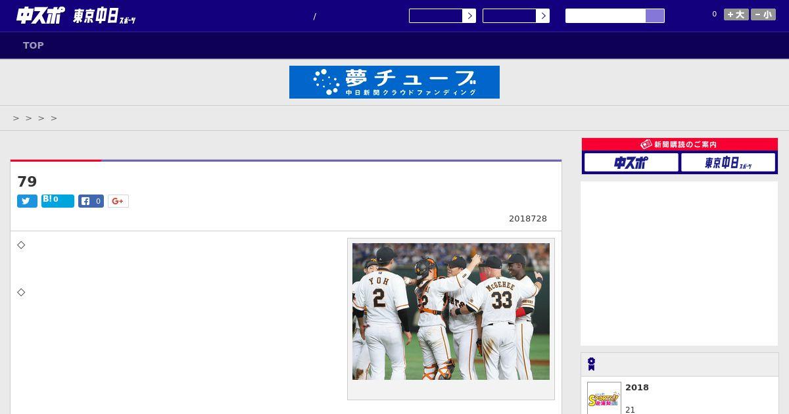Share article on Google+ icon
The width and height of the screenshot is (789, 414).
coord(118,201)
